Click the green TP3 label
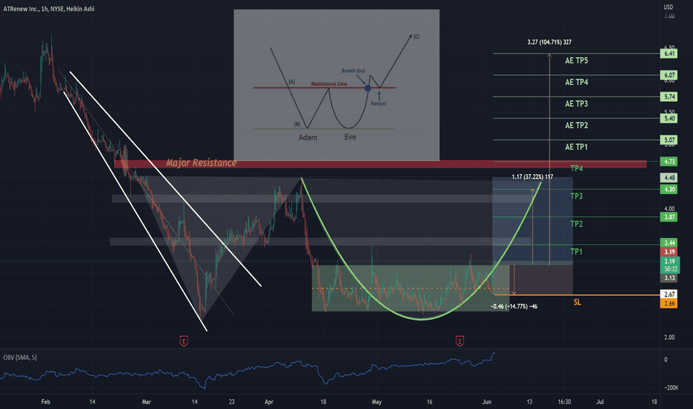The width and height of the screenshot is (693, 409). click(576, 196)
